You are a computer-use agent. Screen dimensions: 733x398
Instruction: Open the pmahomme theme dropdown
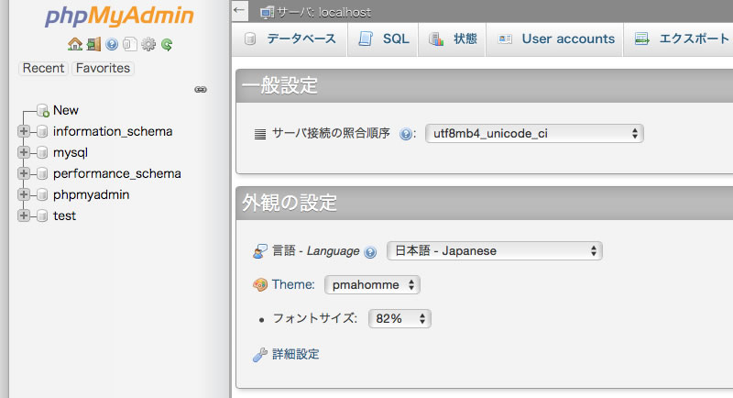point(372,285)
